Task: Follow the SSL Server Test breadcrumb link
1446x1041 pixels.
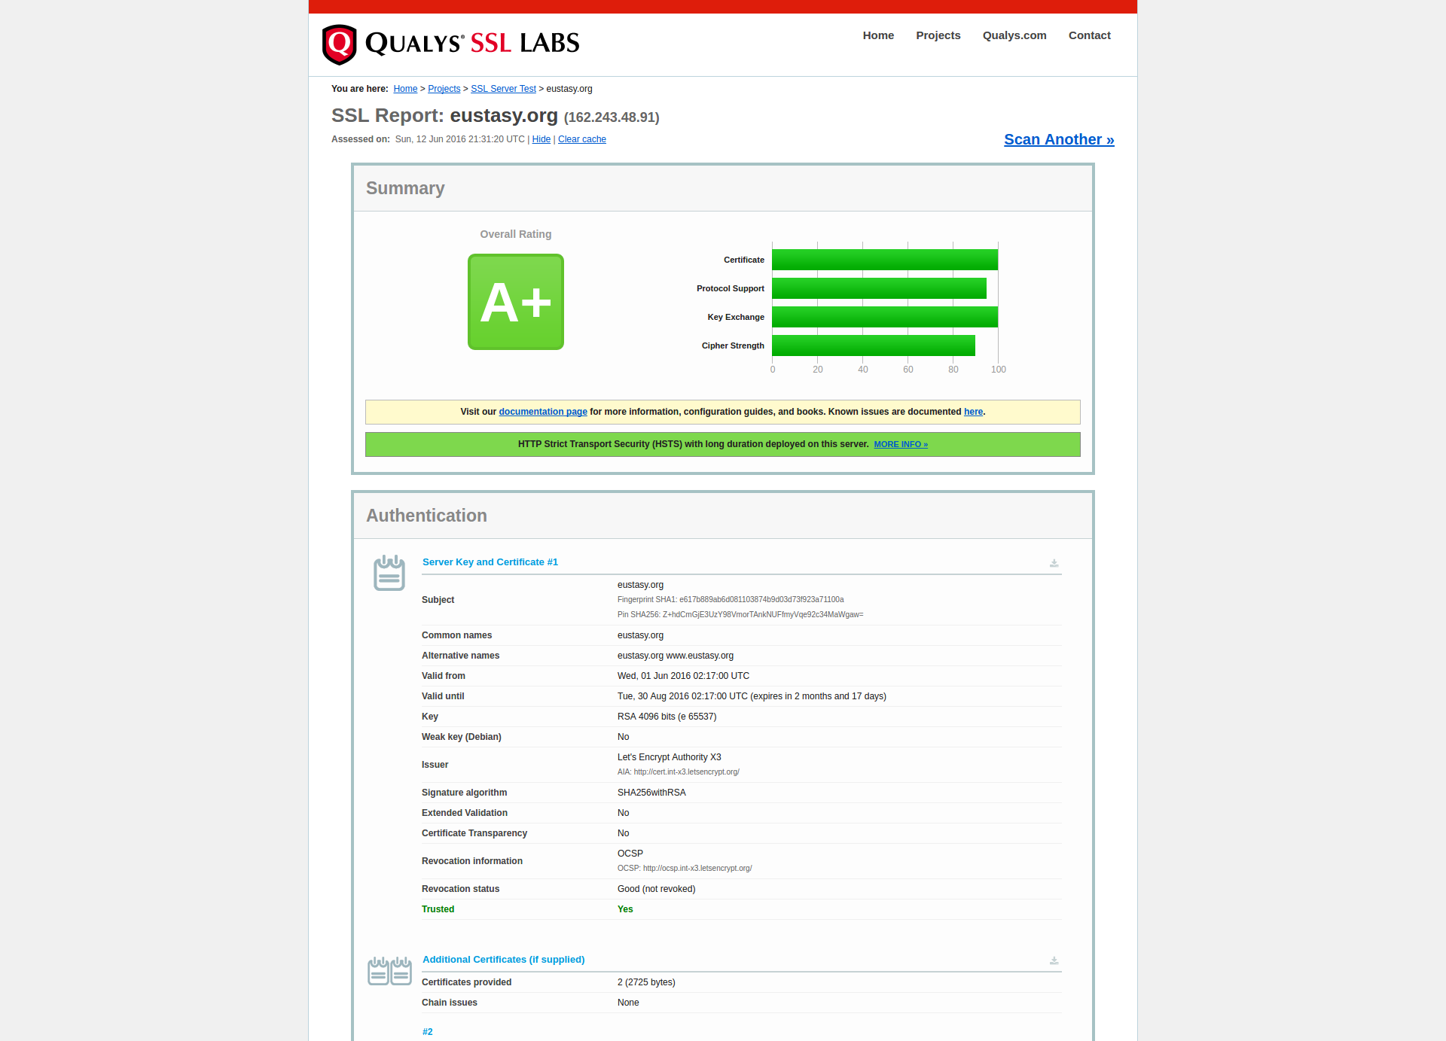Action: click(504, 89)
